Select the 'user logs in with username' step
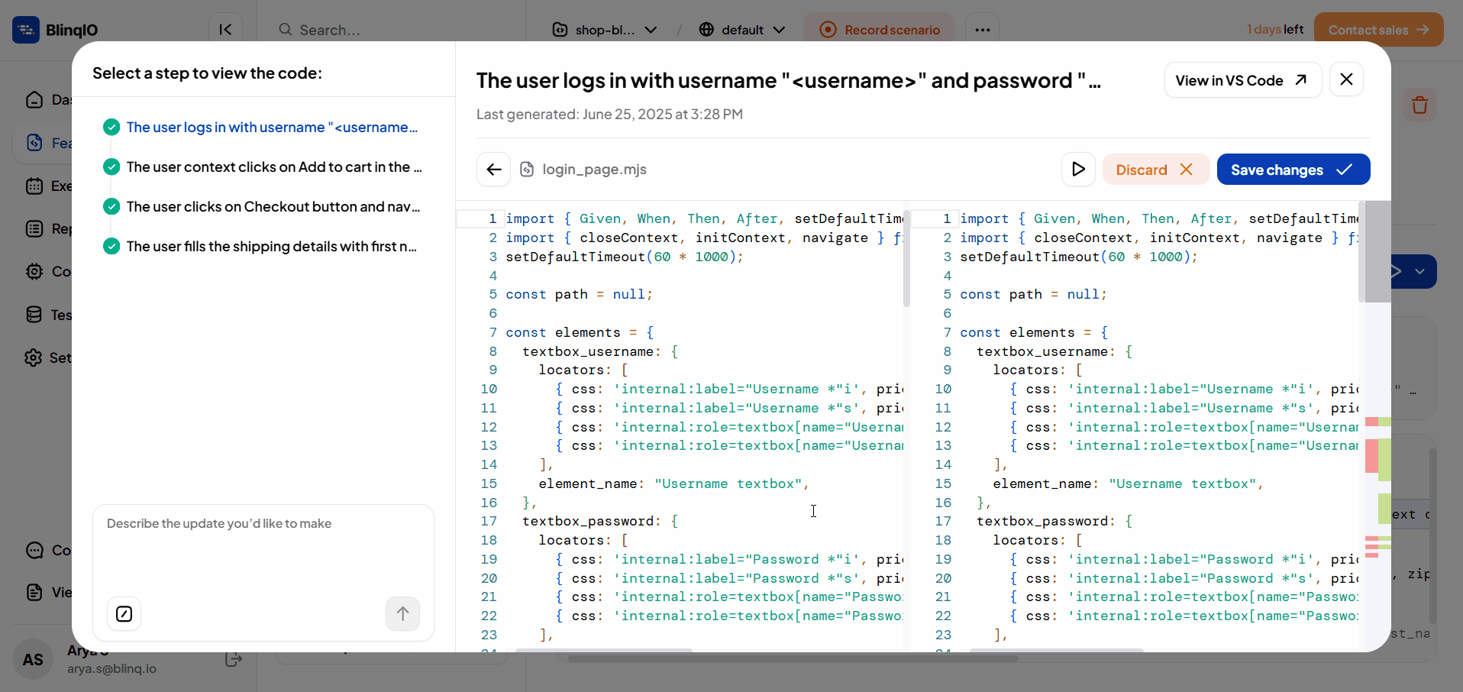 (x=271, y=128)
